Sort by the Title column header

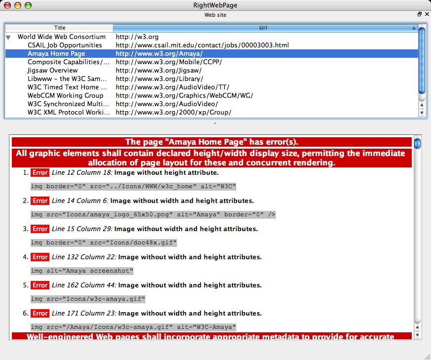click(59, 28)
